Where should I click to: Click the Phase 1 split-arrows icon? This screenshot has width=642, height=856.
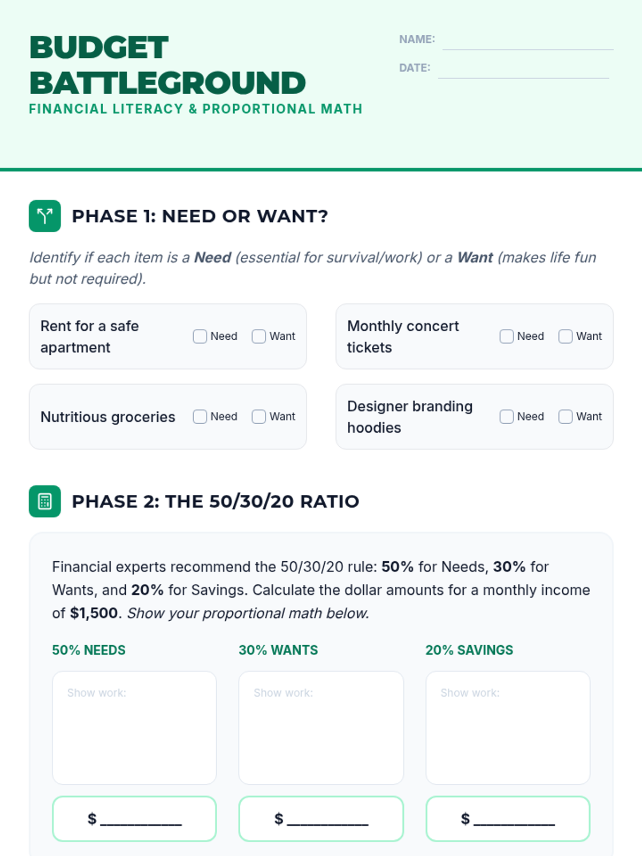(x=45, y=216)
